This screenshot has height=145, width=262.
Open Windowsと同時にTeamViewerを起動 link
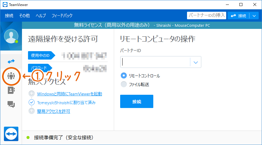(70, 94)
